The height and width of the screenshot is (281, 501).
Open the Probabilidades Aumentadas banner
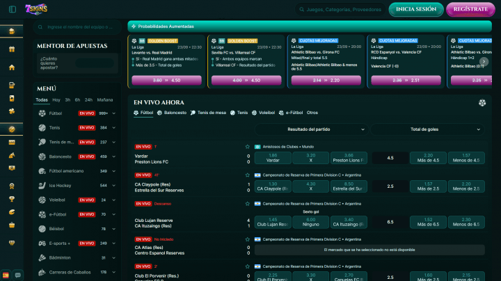click(309, 26)
